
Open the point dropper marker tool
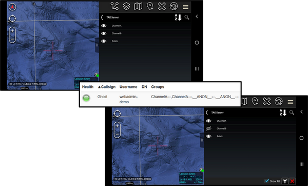pyautogui.click(x=150, y=6)
